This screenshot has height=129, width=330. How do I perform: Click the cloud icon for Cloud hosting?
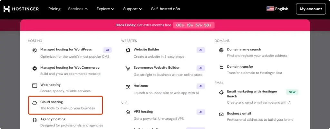(x=34, y=103)
